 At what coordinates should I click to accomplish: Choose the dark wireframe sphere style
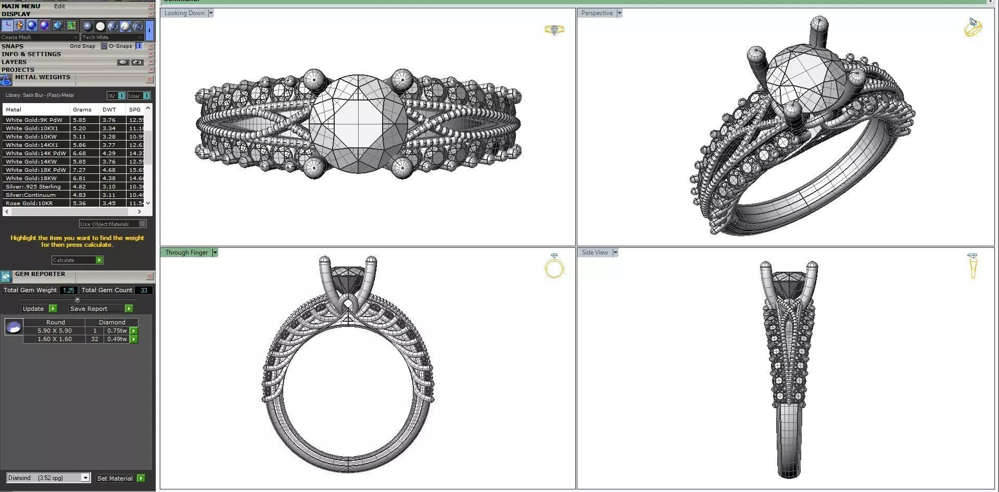(112, 26)
